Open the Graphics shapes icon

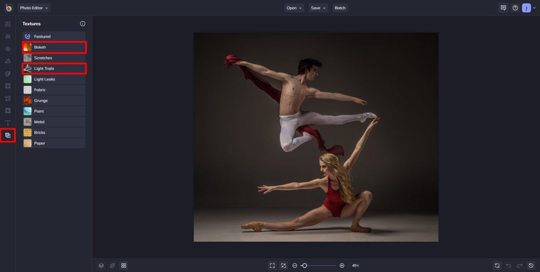click(8, 98)
